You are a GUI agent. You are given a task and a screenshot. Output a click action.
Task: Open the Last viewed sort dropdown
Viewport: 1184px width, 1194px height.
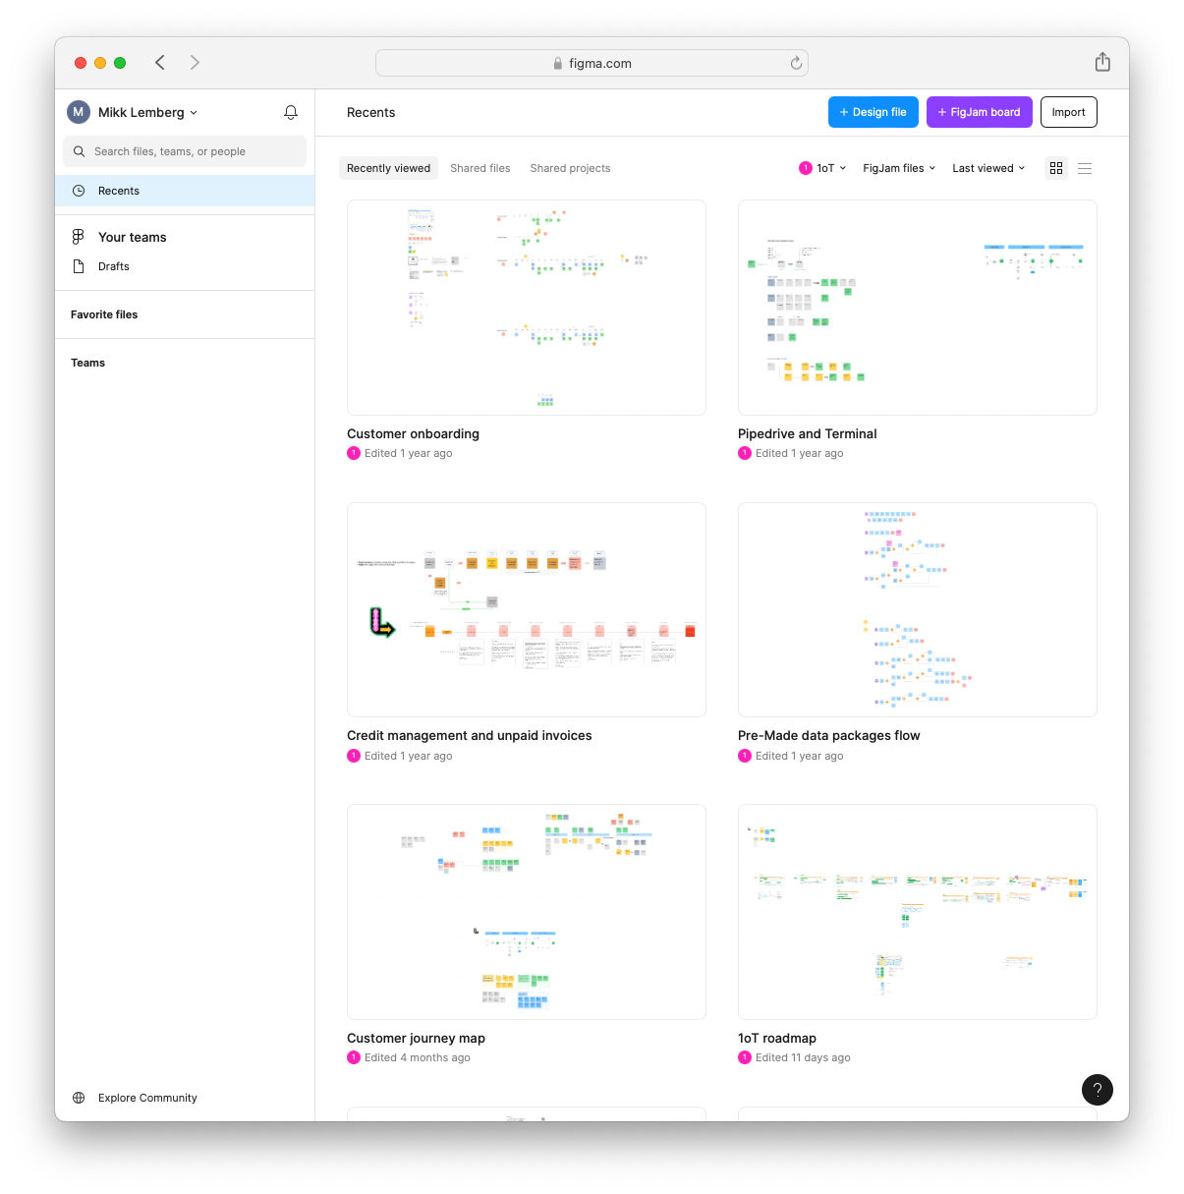tap(988, 168)
